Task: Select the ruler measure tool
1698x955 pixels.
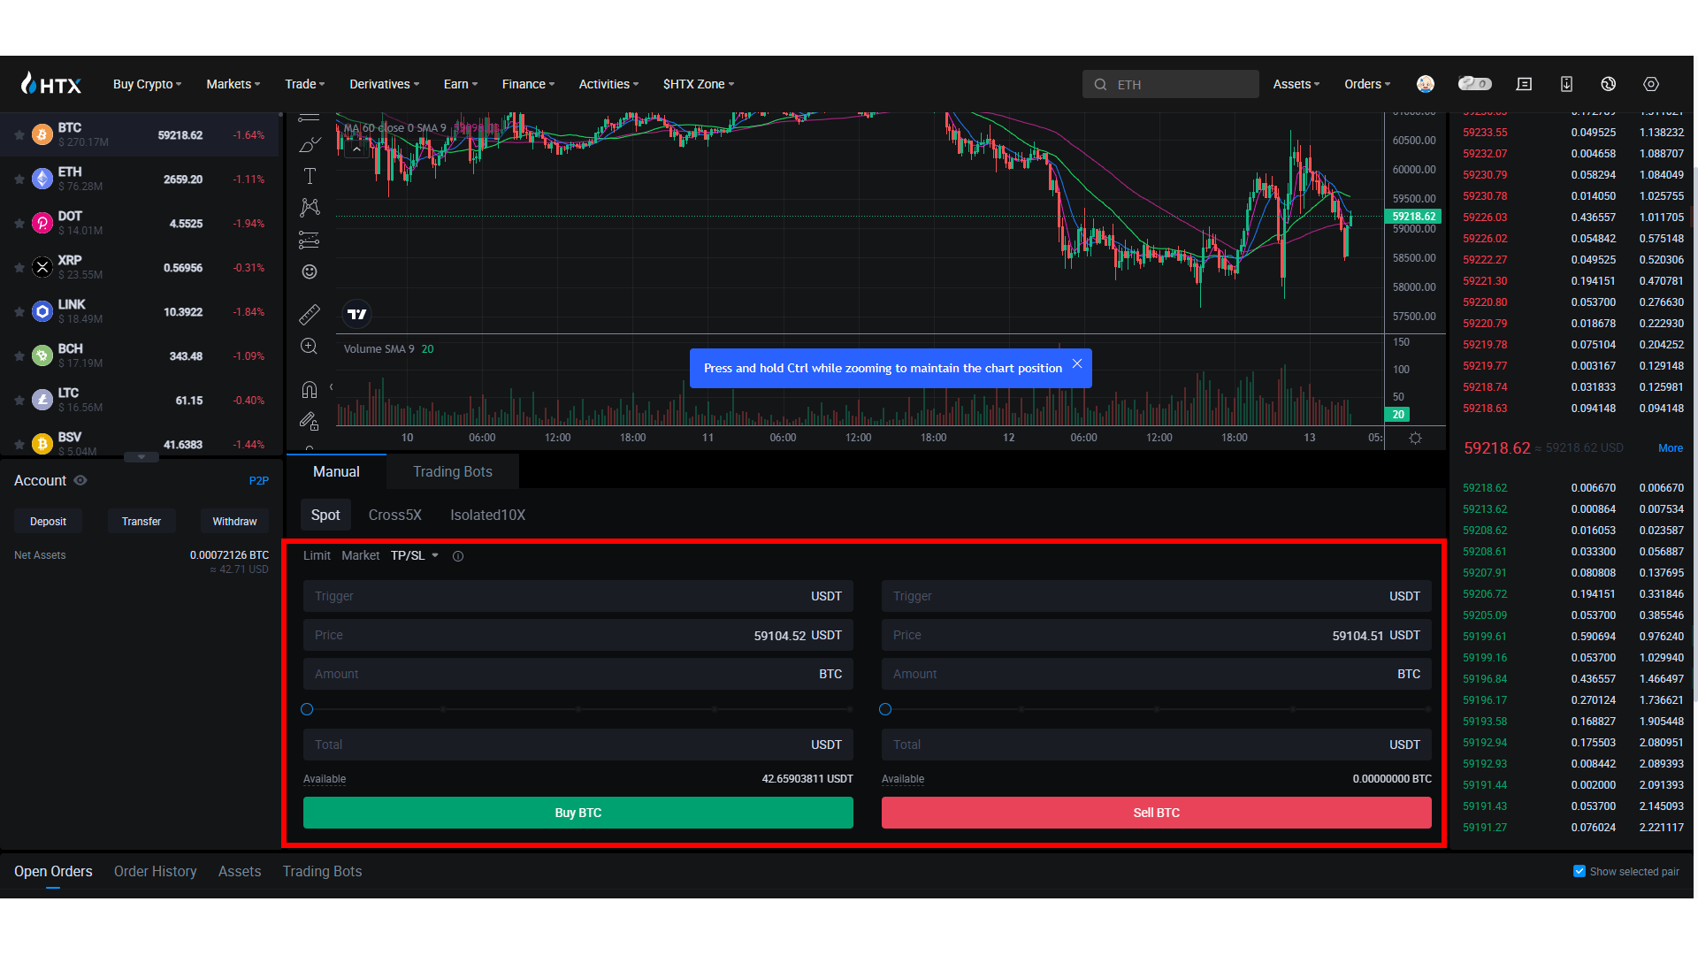Action: (310, 314)
